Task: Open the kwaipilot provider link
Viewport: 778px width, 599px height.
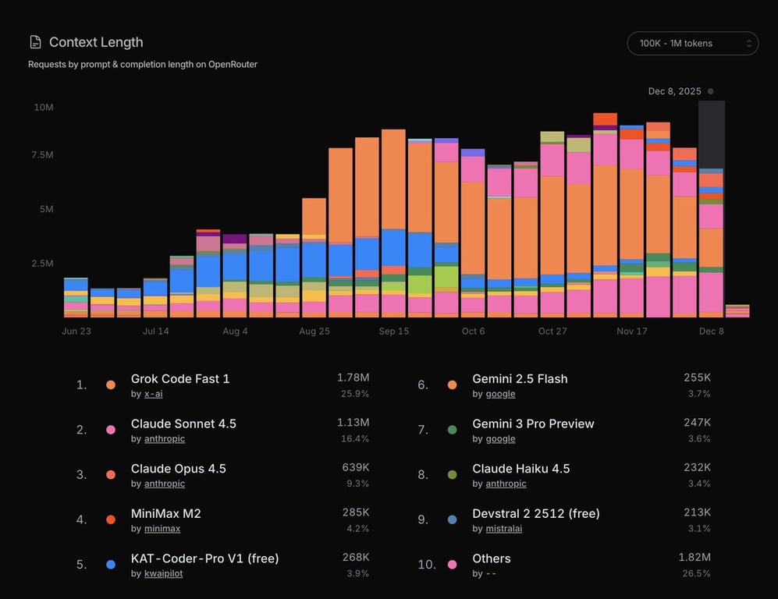Action: point(163,573)
